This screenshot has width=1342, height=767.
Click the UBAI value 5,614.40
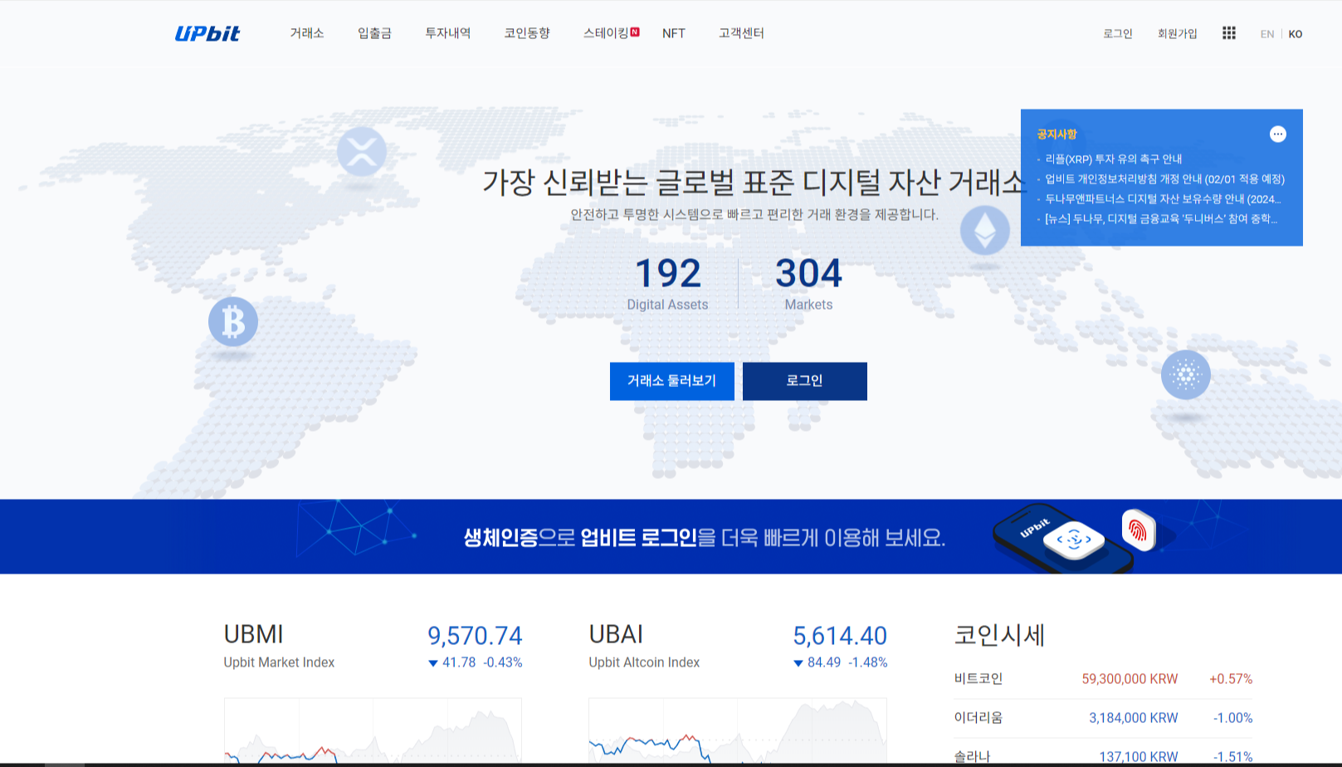pyautogui.click(x=840, y=636)
